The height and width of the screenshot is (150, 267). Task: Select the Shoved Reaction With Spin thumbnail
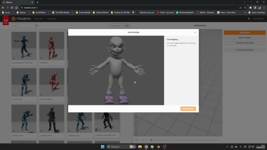[24, 46]
